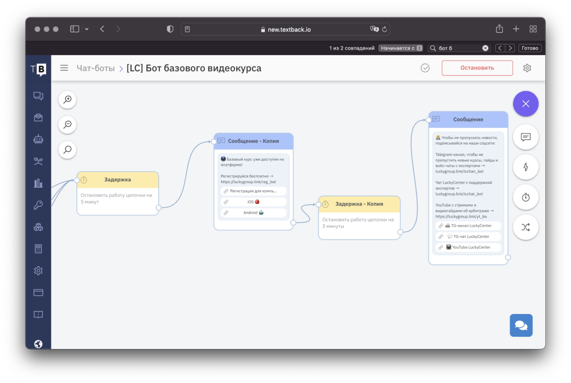Add a lightning action block
Image resolution: width=571 pixels, height=383 pixels.
click(525, 167)
